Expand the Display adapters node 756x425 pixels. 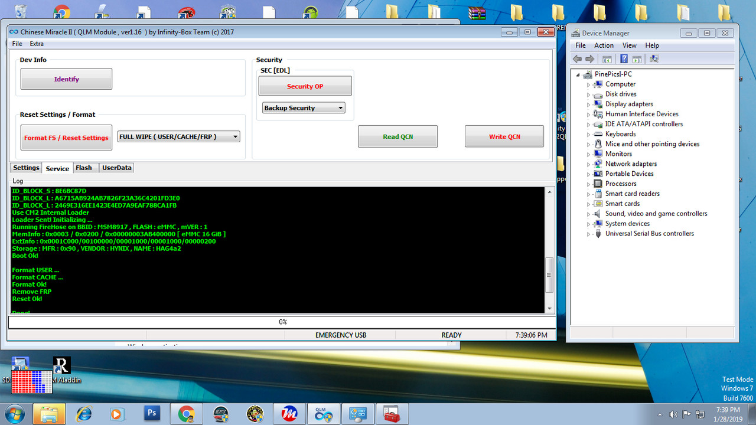point(588,104)
